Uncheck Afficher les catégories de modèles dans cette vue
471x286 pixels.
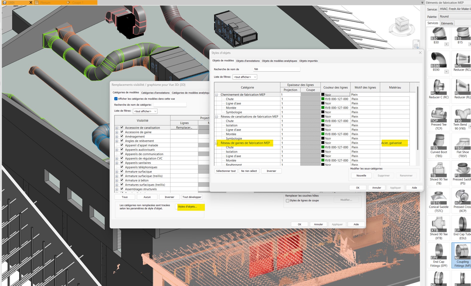point(116,99)
